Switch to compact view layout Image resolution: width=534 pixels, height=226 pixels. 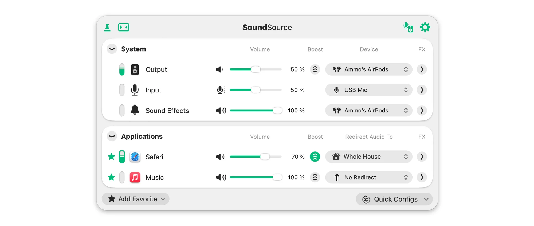point(124,27)
